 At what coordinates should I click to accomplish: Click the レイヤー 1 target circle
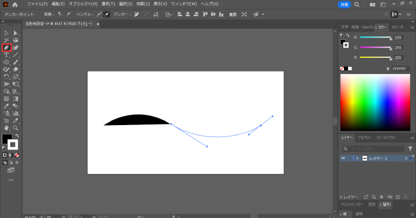click(406, 158)
